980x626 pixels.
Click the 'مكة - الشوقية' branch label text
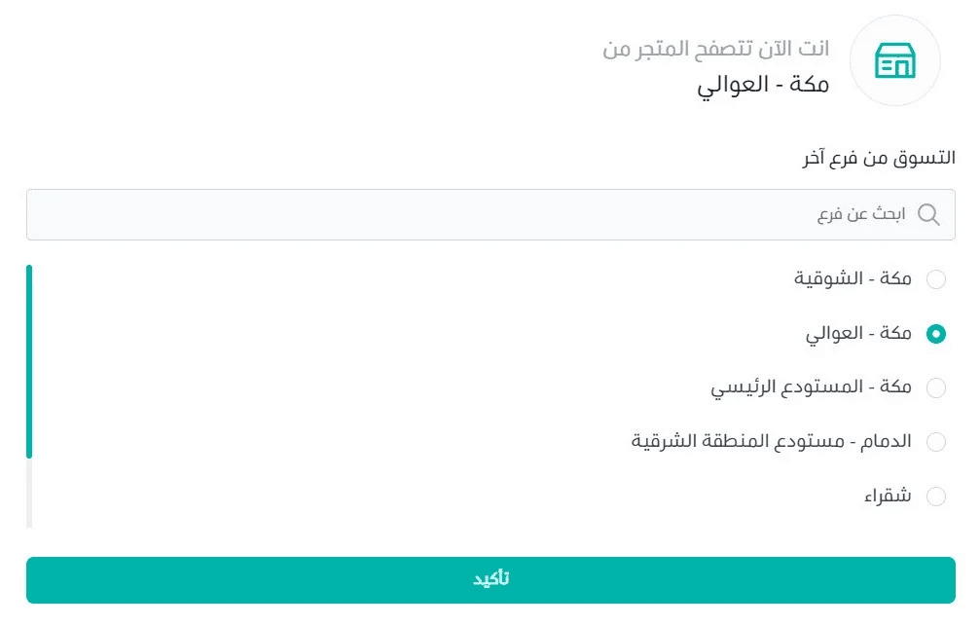853,279
